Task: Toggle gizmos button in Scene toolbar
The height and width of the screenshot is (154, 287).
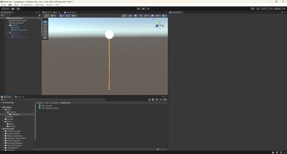Action: click(x=163, y=16)
